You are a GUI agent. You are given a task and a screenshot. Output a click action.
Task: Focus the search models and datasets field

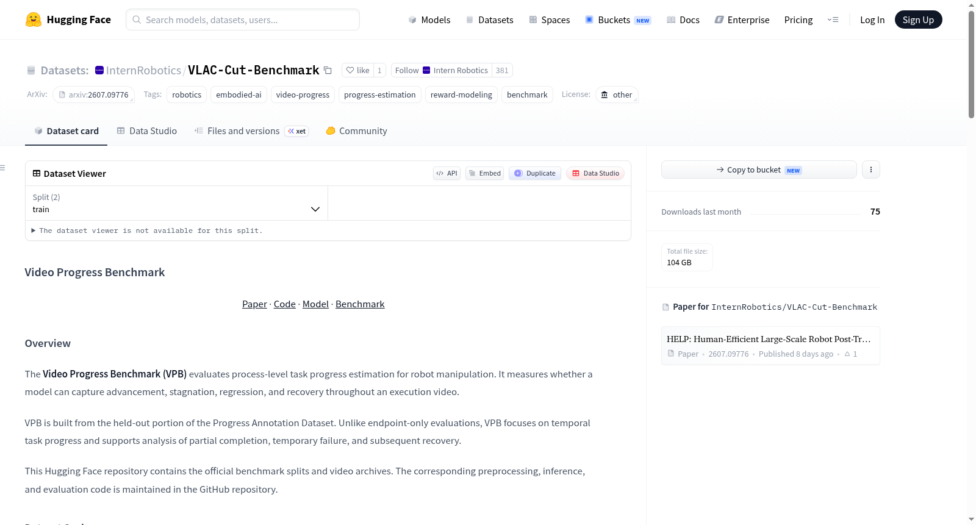[x=243, y=20]
